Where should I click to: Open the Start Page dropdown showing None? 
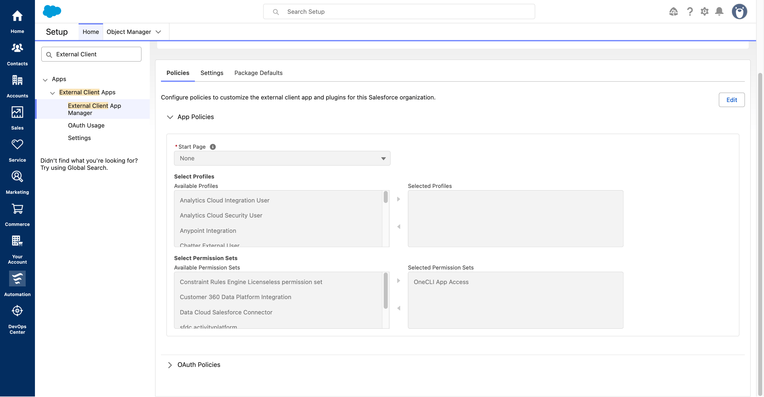click(x=282, y=158)
